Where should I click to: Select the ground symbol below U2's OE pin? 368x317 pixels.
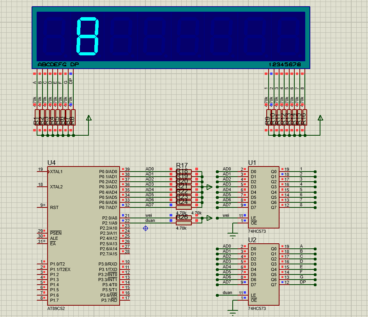click(x=233, y=313)
